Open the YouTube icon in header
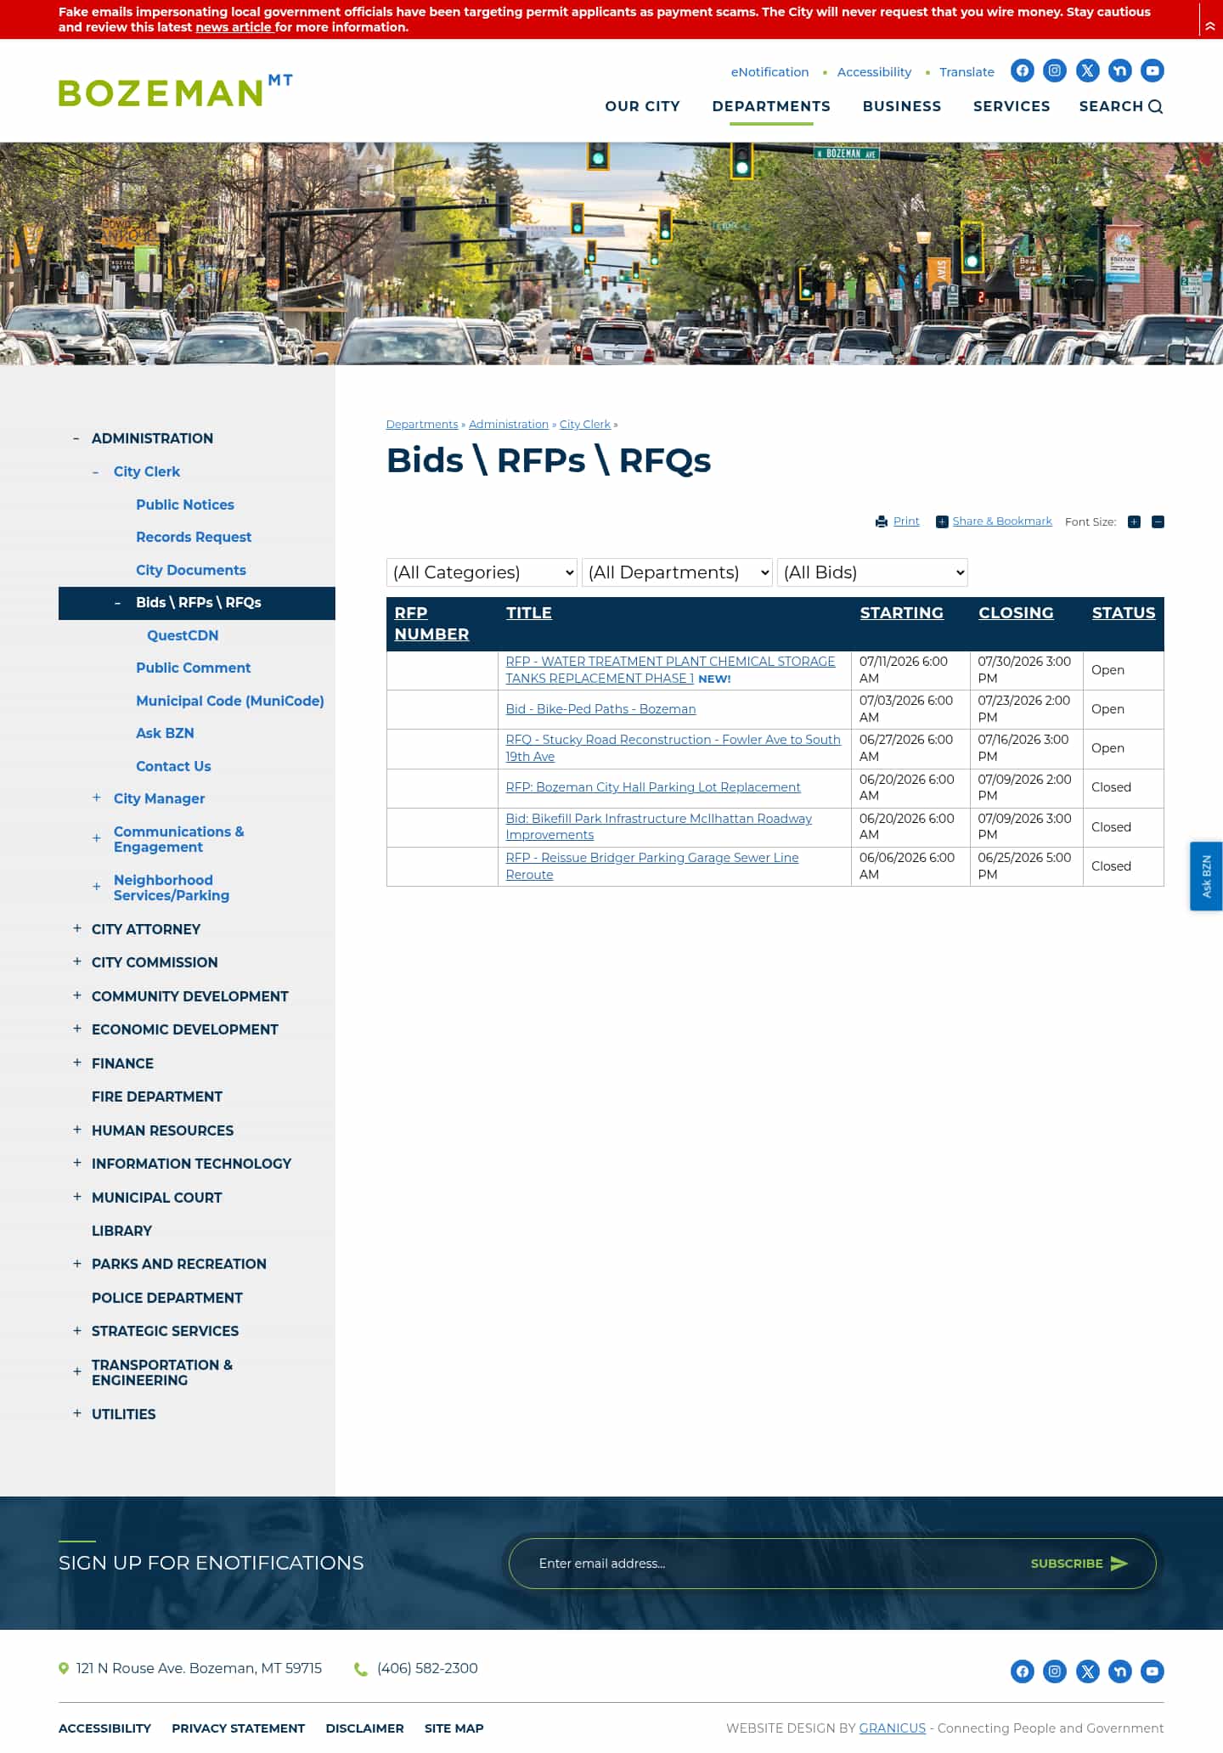The height and width of the screenshot is (1753, 1223). pyautogui.click(x=1153, y=70)
